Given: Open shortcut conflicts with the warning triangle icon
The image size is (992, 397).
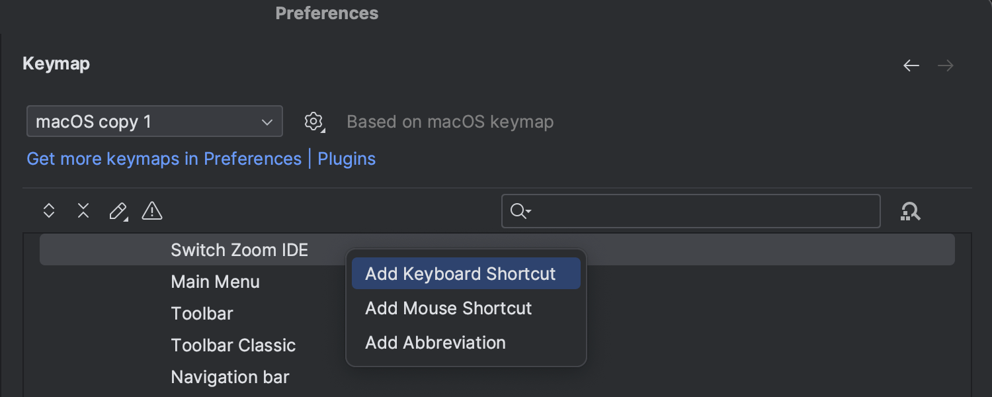Looking at the screenshot, I should coord(151,210).
